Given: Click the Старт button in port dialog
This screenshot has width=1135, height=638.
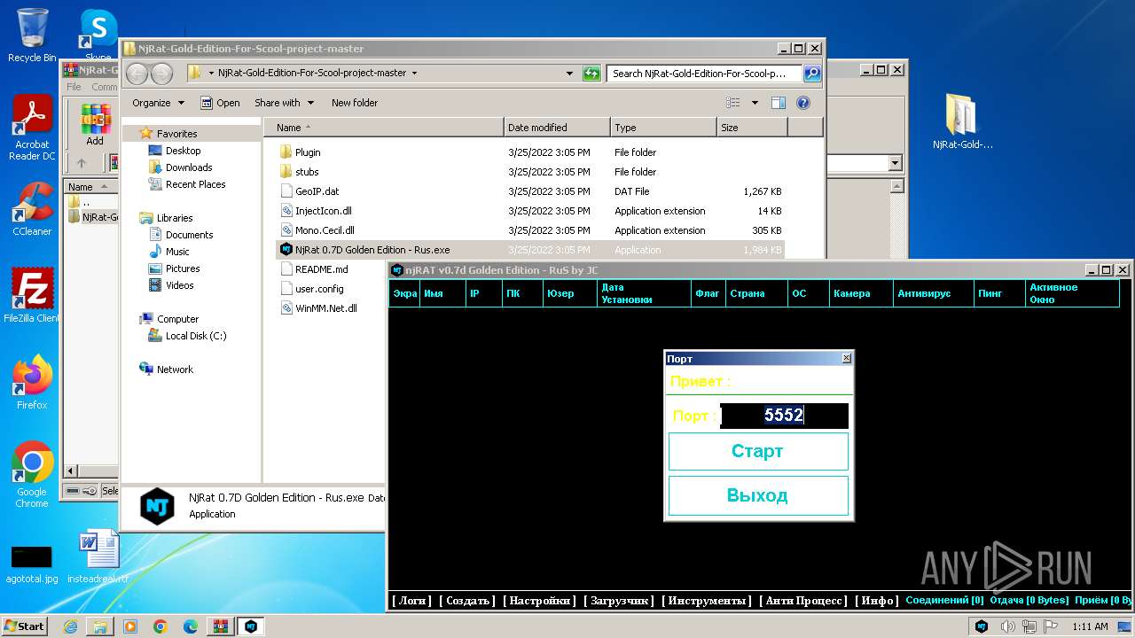Looking at the screenshot, I should [x=758, y=451].
